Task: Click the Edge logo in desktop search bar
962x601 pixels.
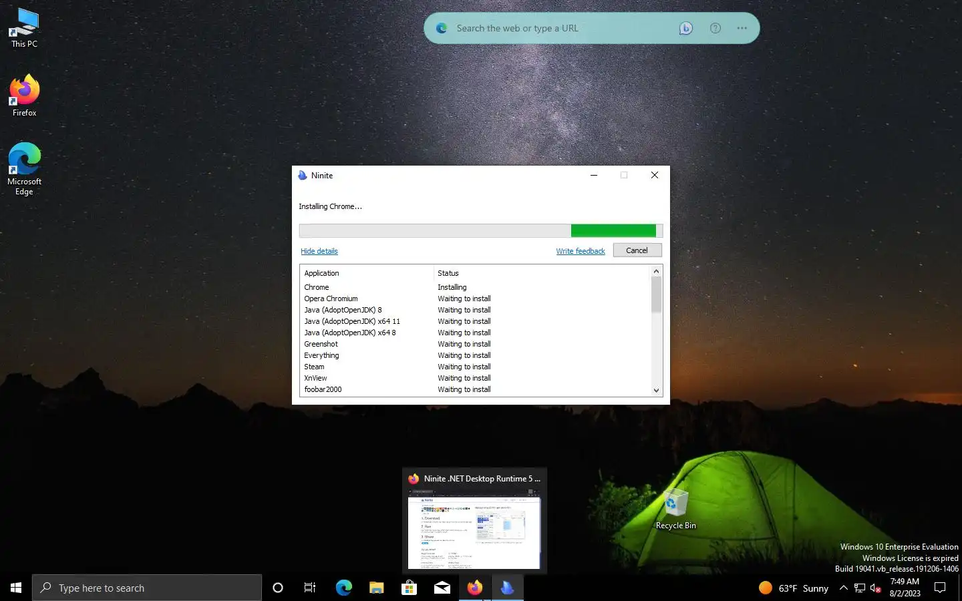Action: coord(442,28)
